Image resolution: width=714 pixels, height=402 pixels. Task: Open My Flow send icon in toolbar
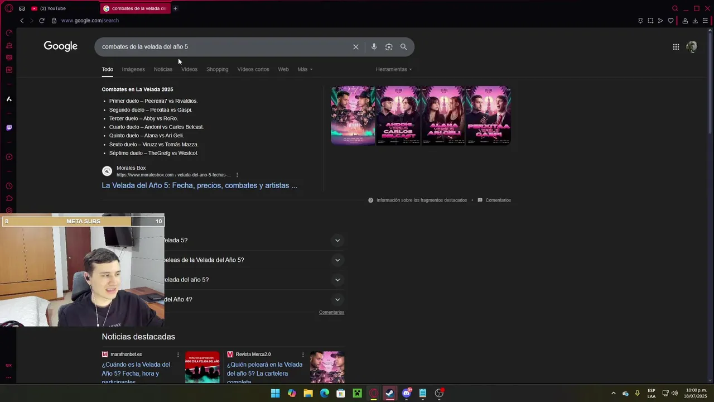pos(660,21)
